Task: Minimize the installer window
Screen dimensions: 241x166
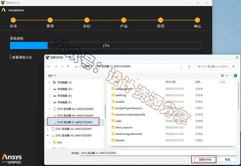Action: coord(188,3)
